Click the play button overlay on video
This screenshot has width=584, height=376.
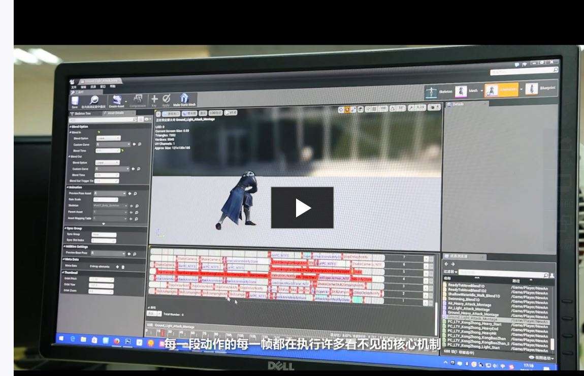(x=302, y=208)
